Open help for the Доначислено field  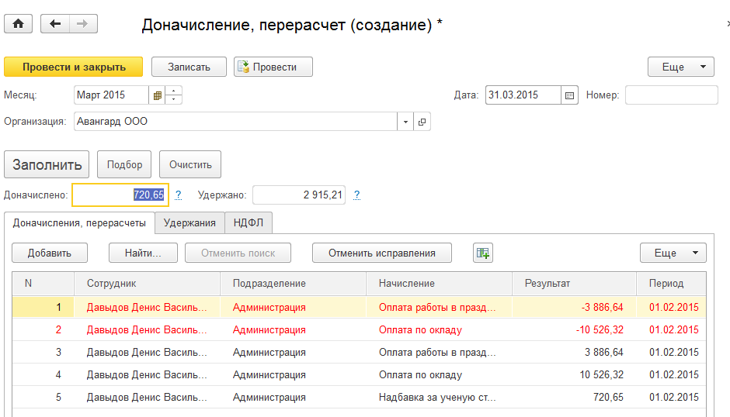click(179, 195)
